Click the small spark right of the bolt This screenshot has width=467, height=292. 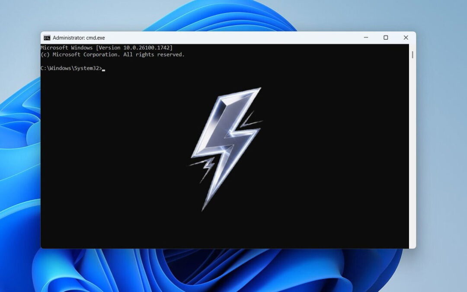click(x=250, y=121)
